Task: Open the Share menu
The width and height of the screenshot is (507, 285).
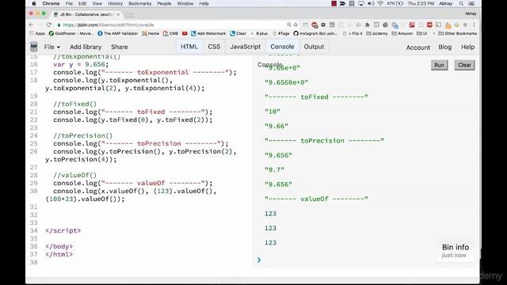Action: click(120, 47)
